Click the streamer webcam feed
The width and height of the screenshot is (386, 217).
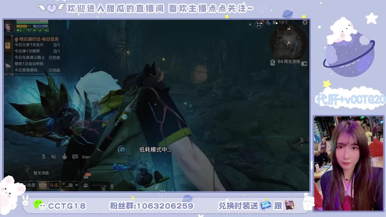click(x=349, y=163)
